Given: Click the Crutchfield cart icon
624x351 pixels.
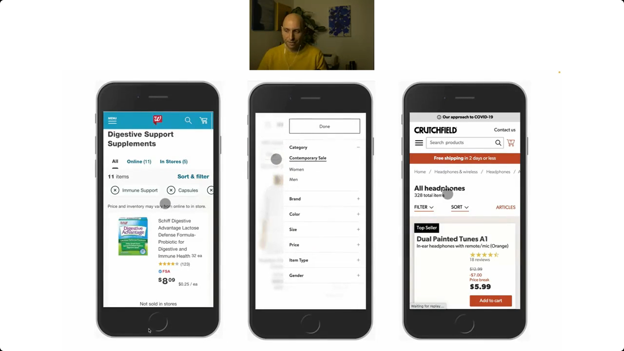Looking at the screenshot, I should pyautogui.click(x=511, y=143).
